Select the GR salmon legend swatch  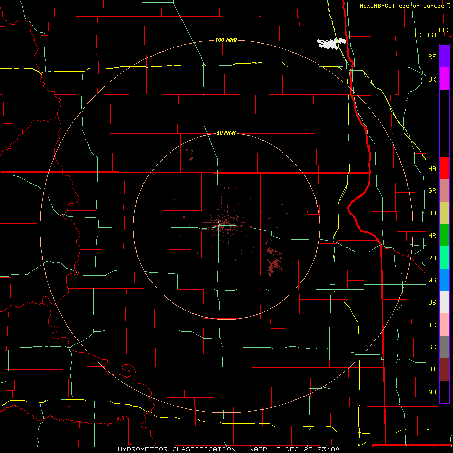point(444,191)
